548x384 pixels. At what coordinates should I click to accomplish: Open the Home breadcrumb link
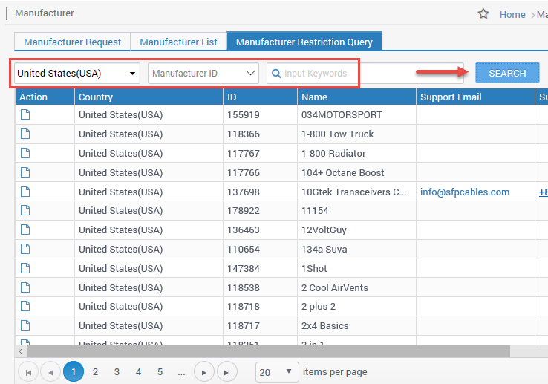(512, 14)
